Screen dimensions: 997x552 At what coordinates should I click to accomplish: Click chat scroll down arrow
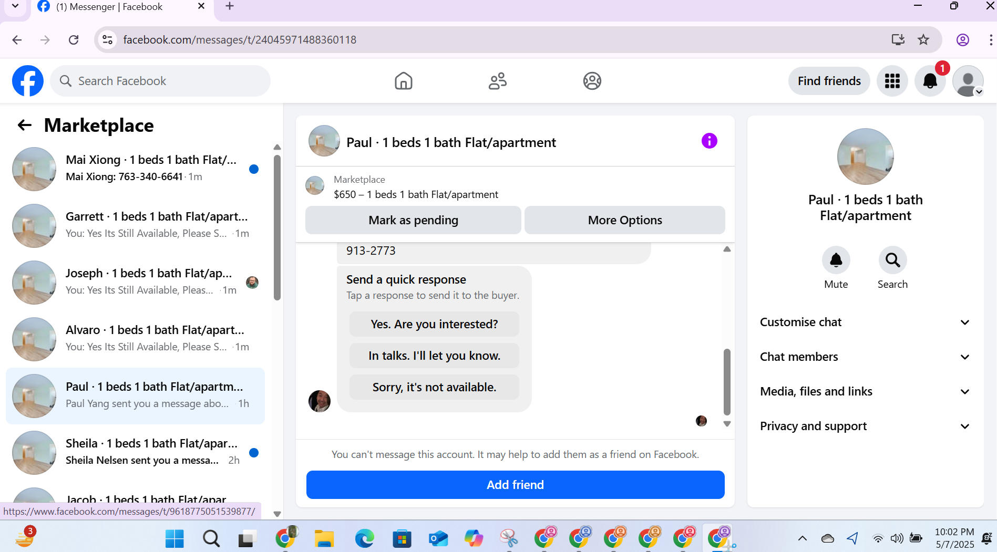click(727, 424)
